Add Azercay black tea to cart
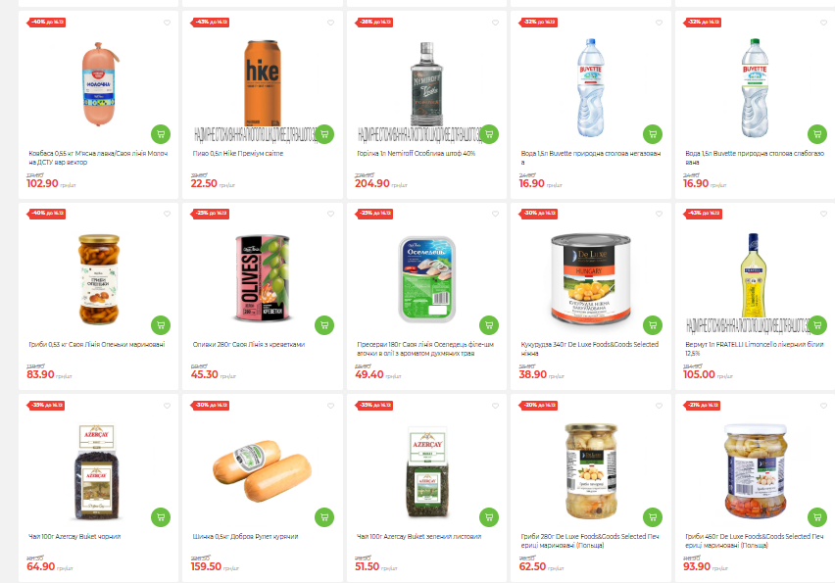The width and height of the screenshot is (835, 583). [x=161, y=517]
